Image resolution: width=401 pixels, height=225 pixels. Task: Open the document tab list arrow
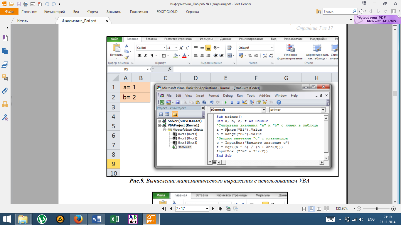coord(351,19)
